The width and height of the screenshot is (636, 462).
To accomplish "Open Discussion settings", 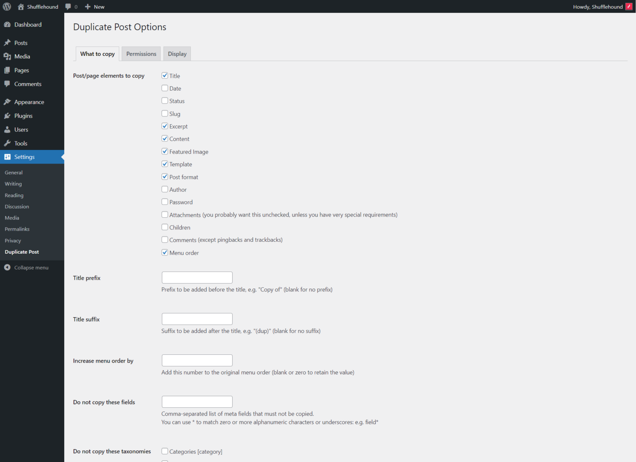I will (x=17, y=207).
